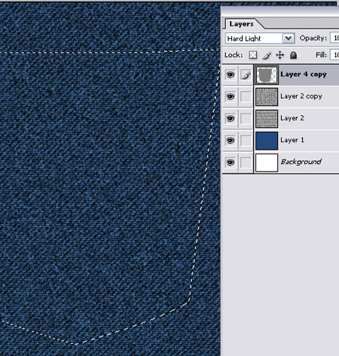339x356 pixels.
Task: Toggle lock all padlock icon
Action: (293, 55)
